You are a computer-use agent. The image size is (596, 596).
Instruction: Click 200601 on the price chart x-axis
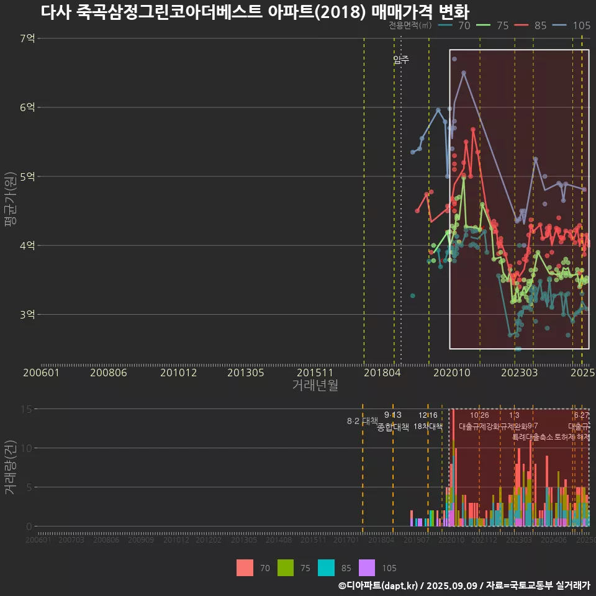click(41, 372)
